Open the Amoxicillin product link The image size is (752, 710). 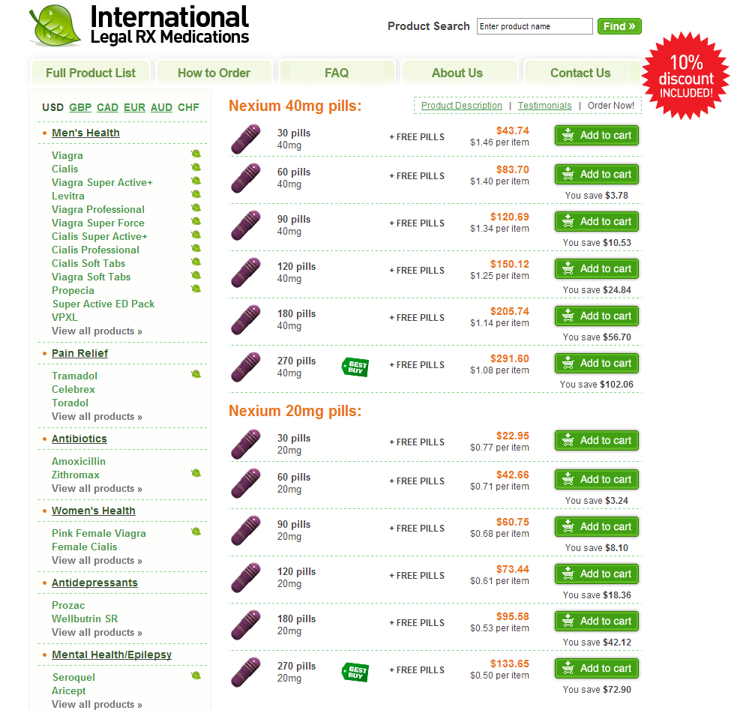pyautogui.click(x=79, y=461)
